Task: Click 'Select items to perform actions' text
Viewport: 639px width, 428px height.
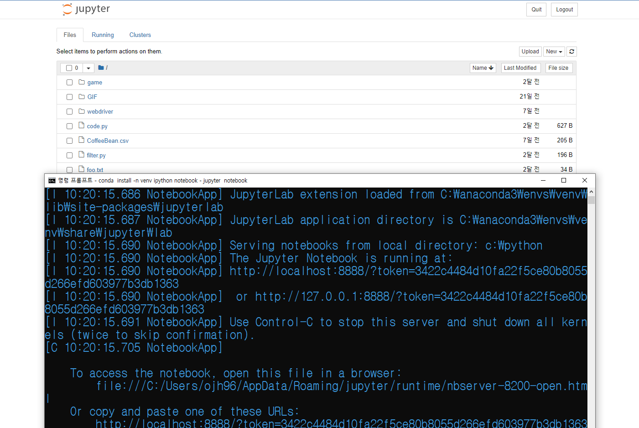Action: (109, 52)
